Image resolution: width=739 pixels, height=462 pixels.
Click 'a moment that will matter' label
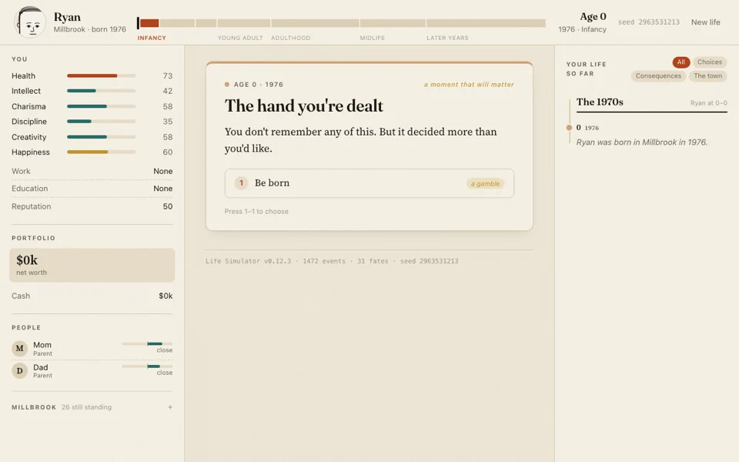point(469,85)
